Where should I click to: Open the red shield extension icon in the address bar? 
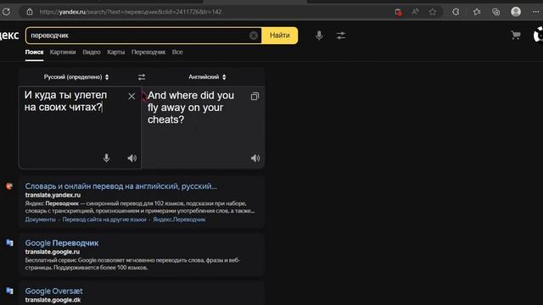pyautogui.click(x=398, y=12)
